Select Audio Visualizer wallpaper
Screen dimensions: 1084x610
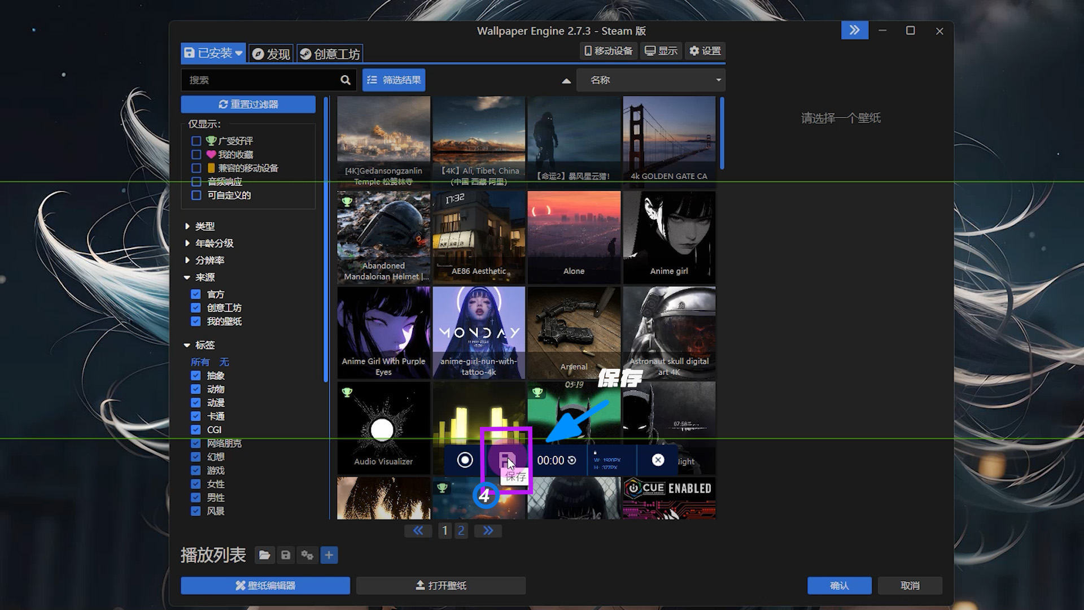point(384,428)
